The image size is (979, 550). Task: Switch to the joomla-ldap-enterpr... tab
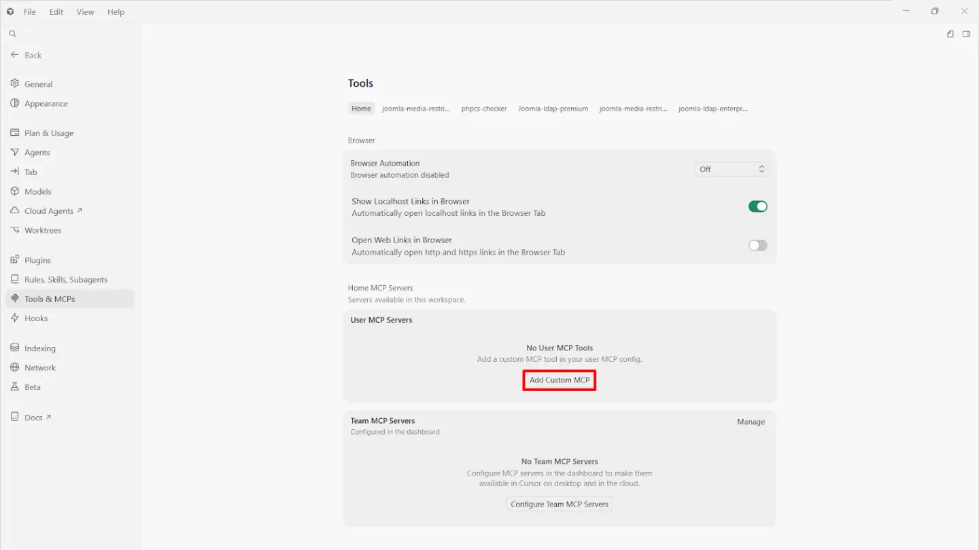[712, 109]
